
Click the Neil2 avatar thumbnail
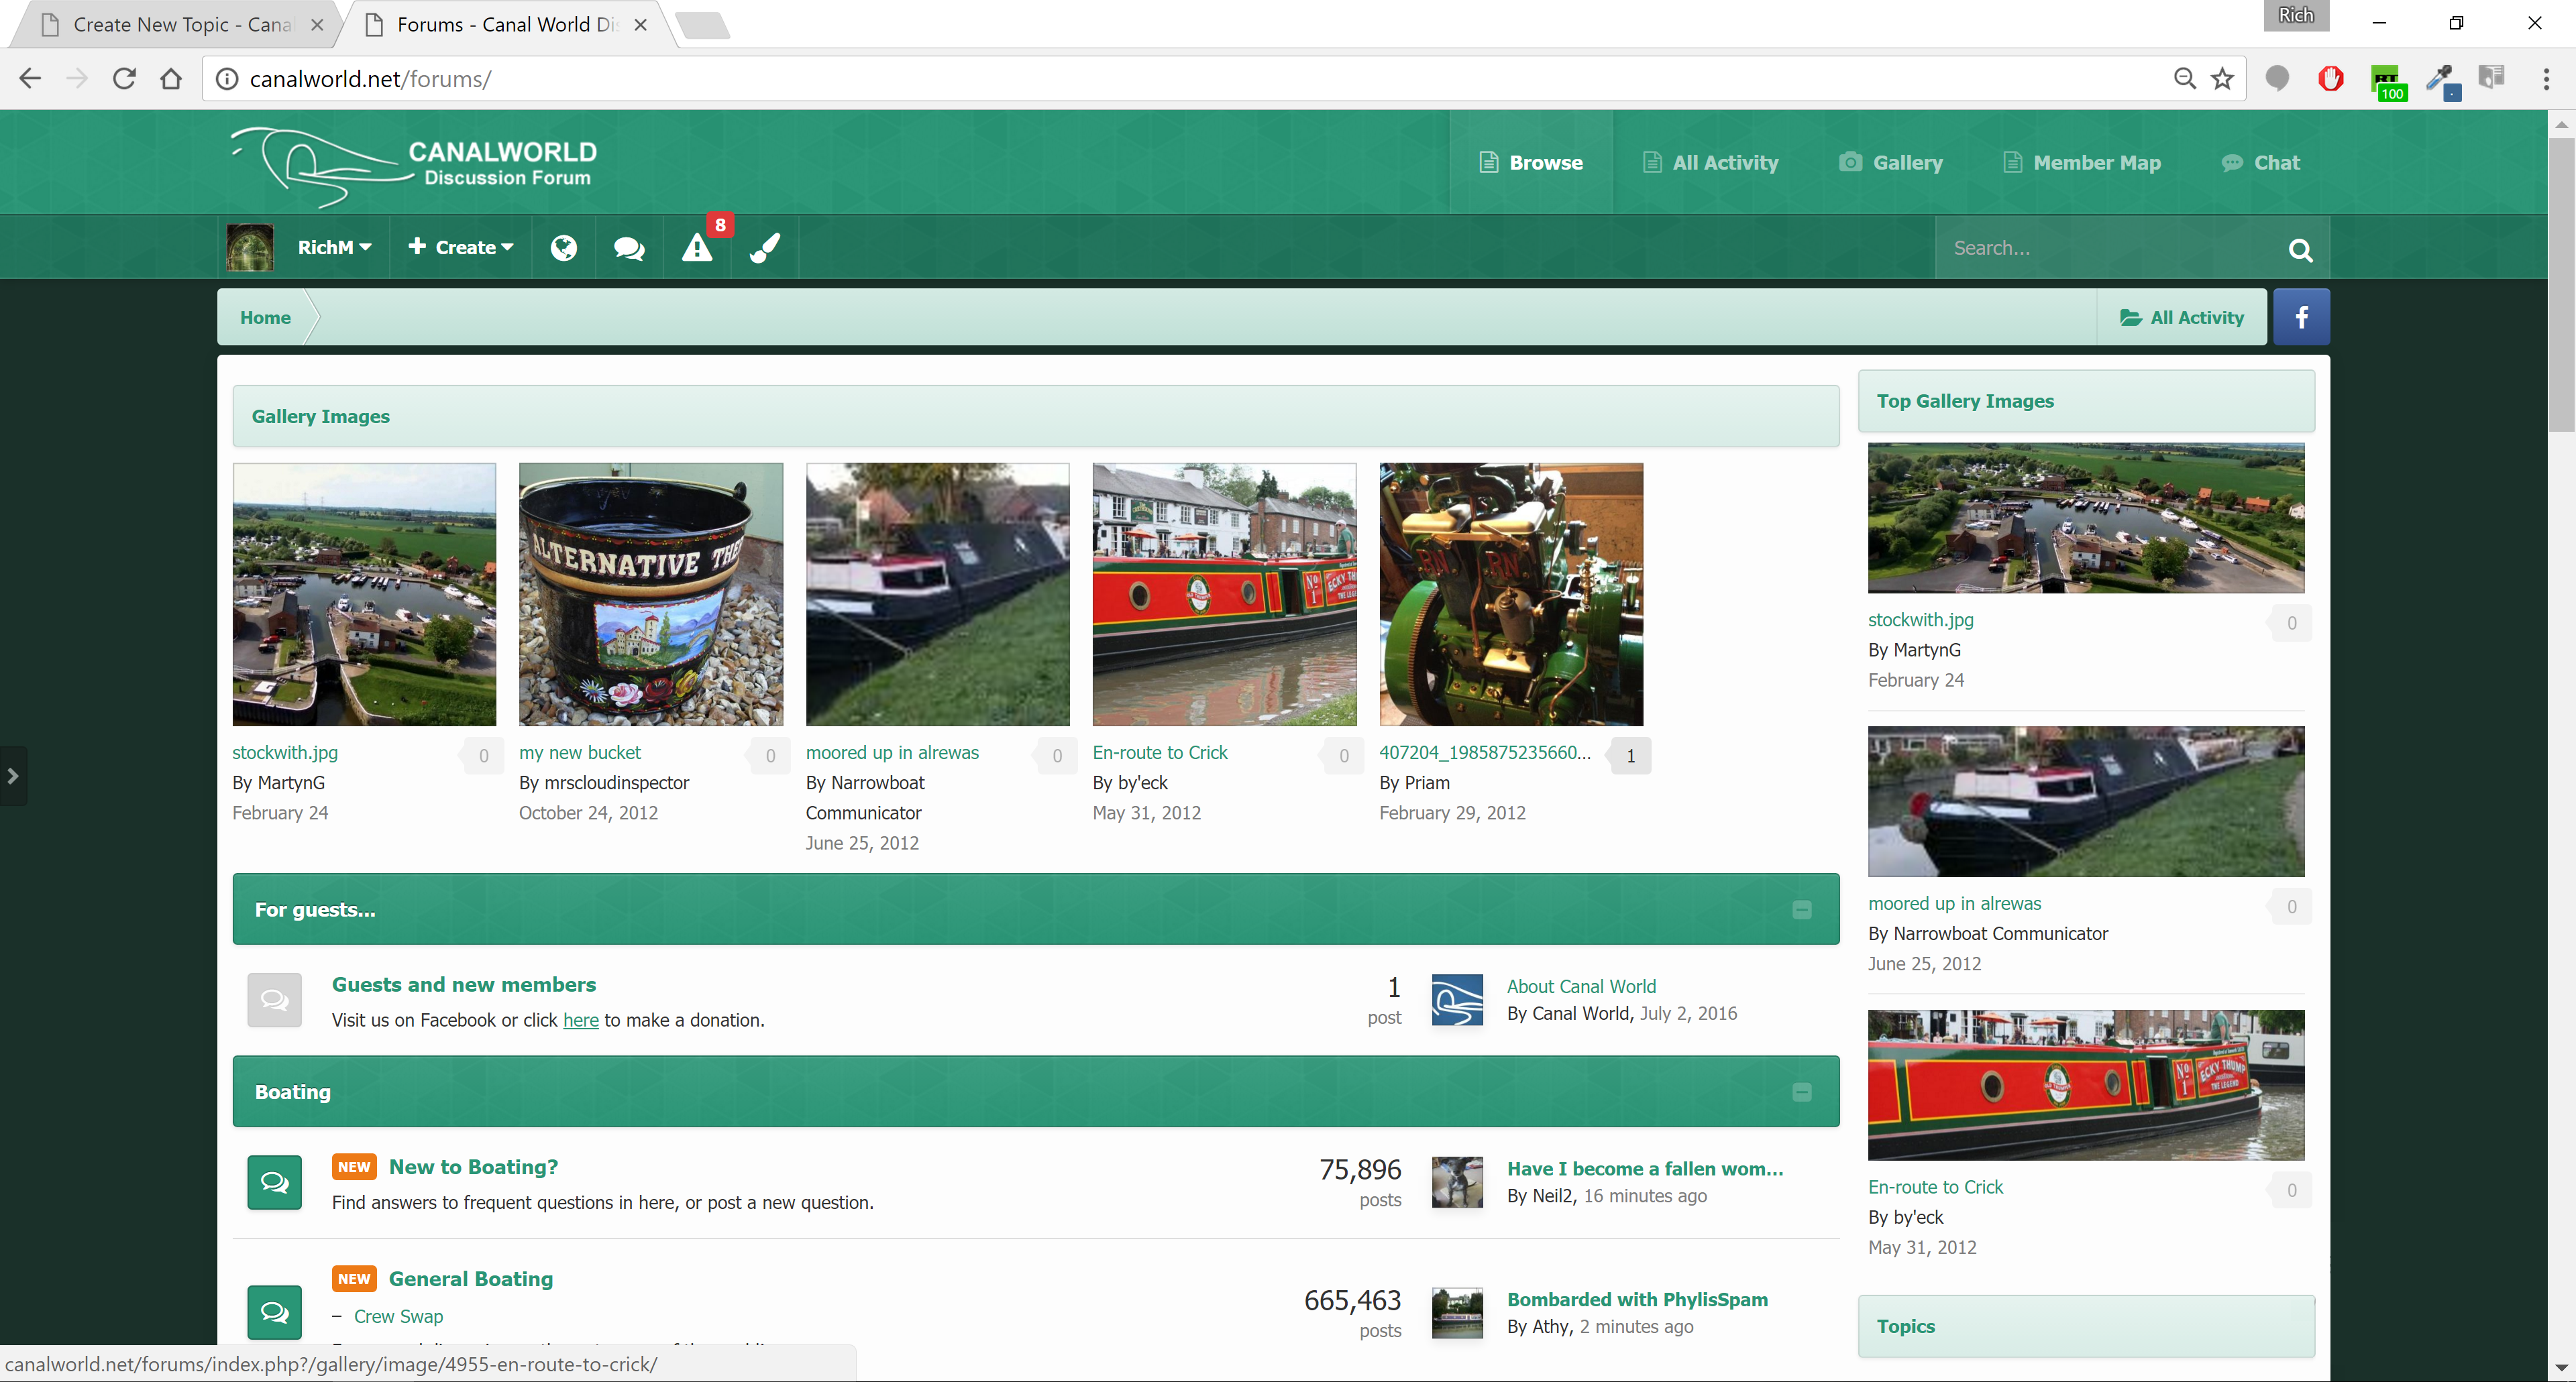click(x=1457, y=1182)
